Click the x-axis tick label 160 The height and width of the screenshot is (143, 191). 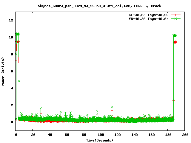[x=151, y=135]
